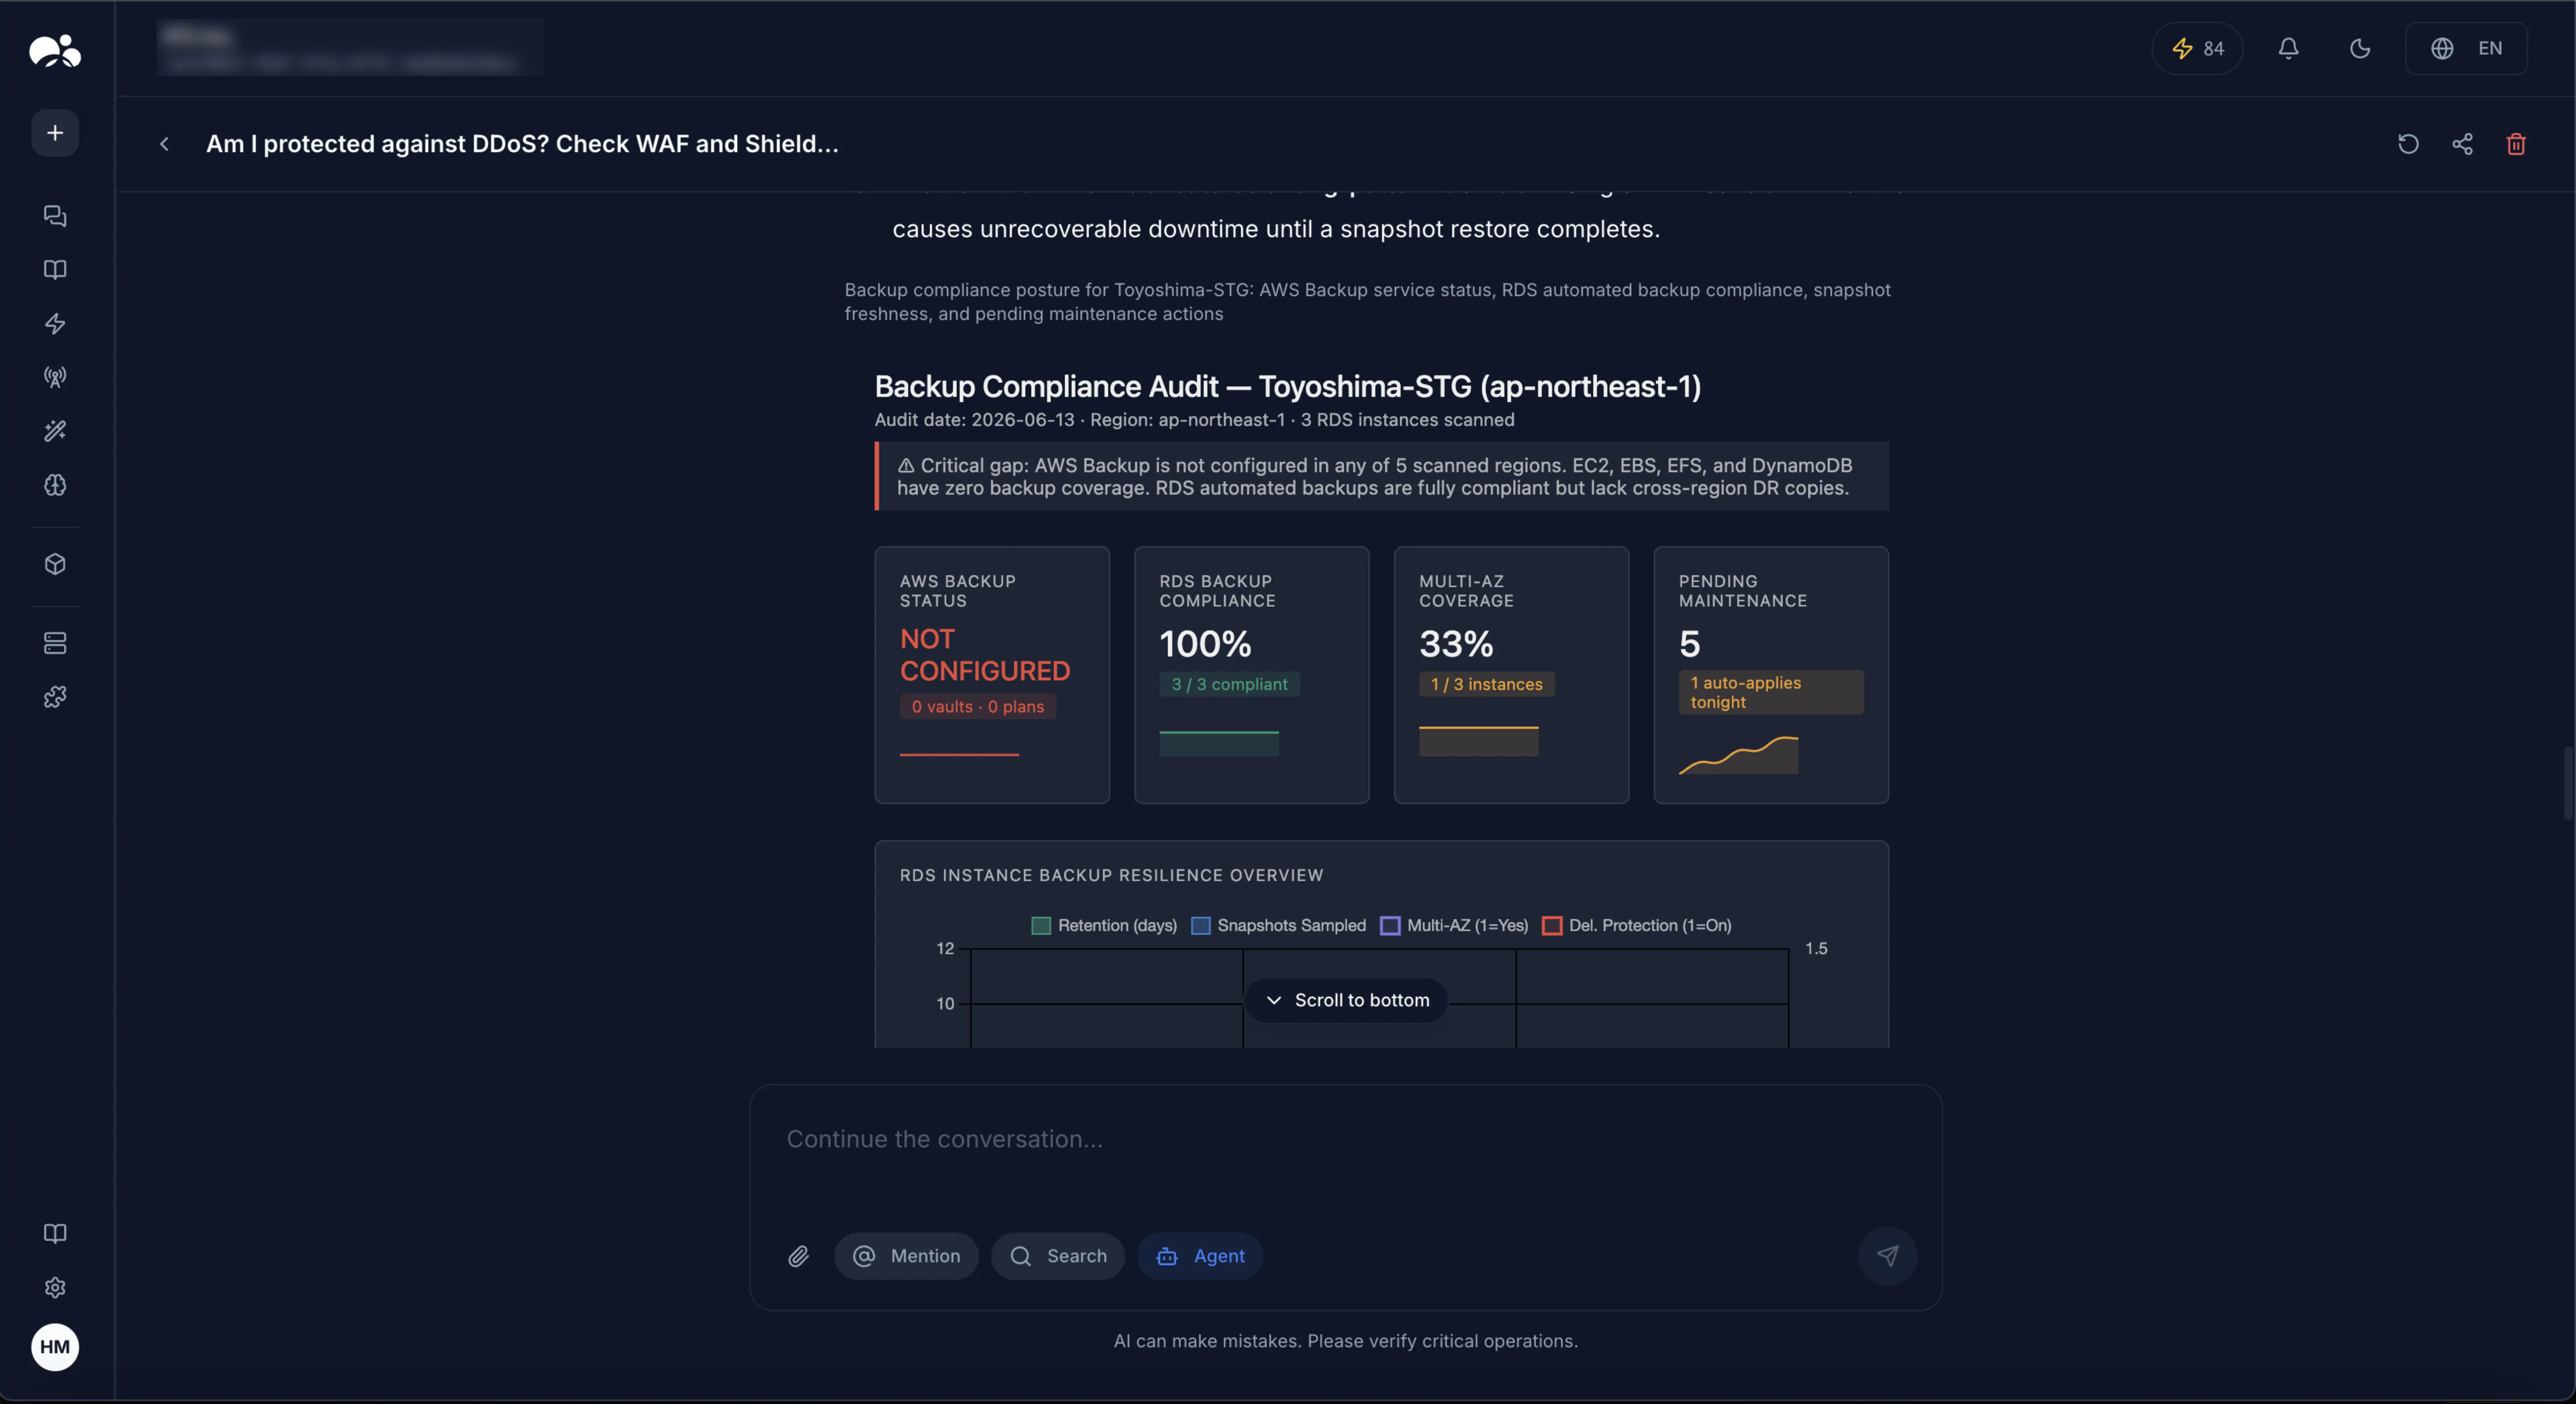The image size is (2576, 1404).
Task: Open the upper open-book sidebar icon
Action: [55, 270]
